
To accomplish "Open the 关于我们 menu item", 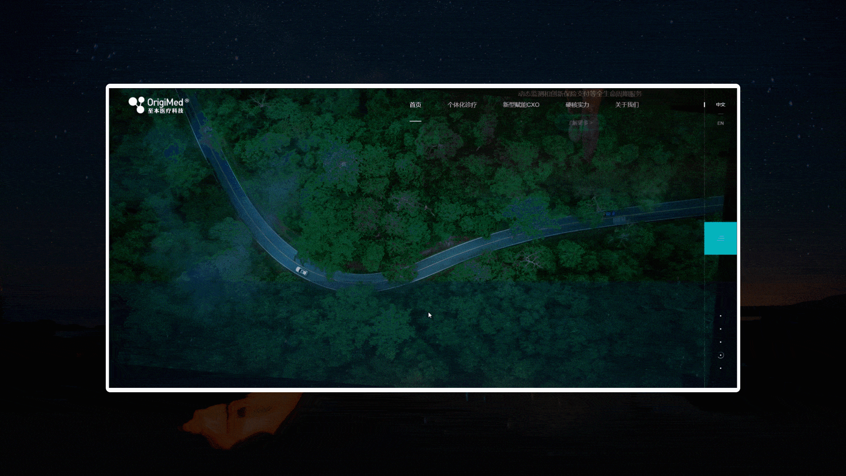I will 627,105.
